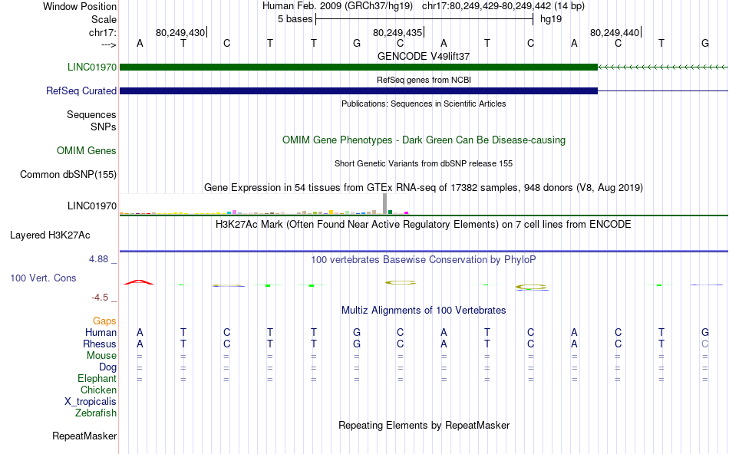729x454 pixels.
Task: Click the SNPs track label
Action: coord(104,127)
